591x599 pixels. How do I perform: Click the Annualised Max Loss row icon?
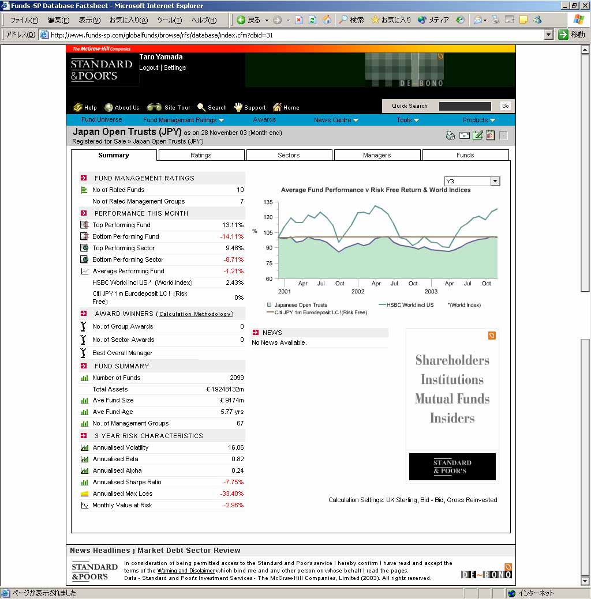point(84,493)
